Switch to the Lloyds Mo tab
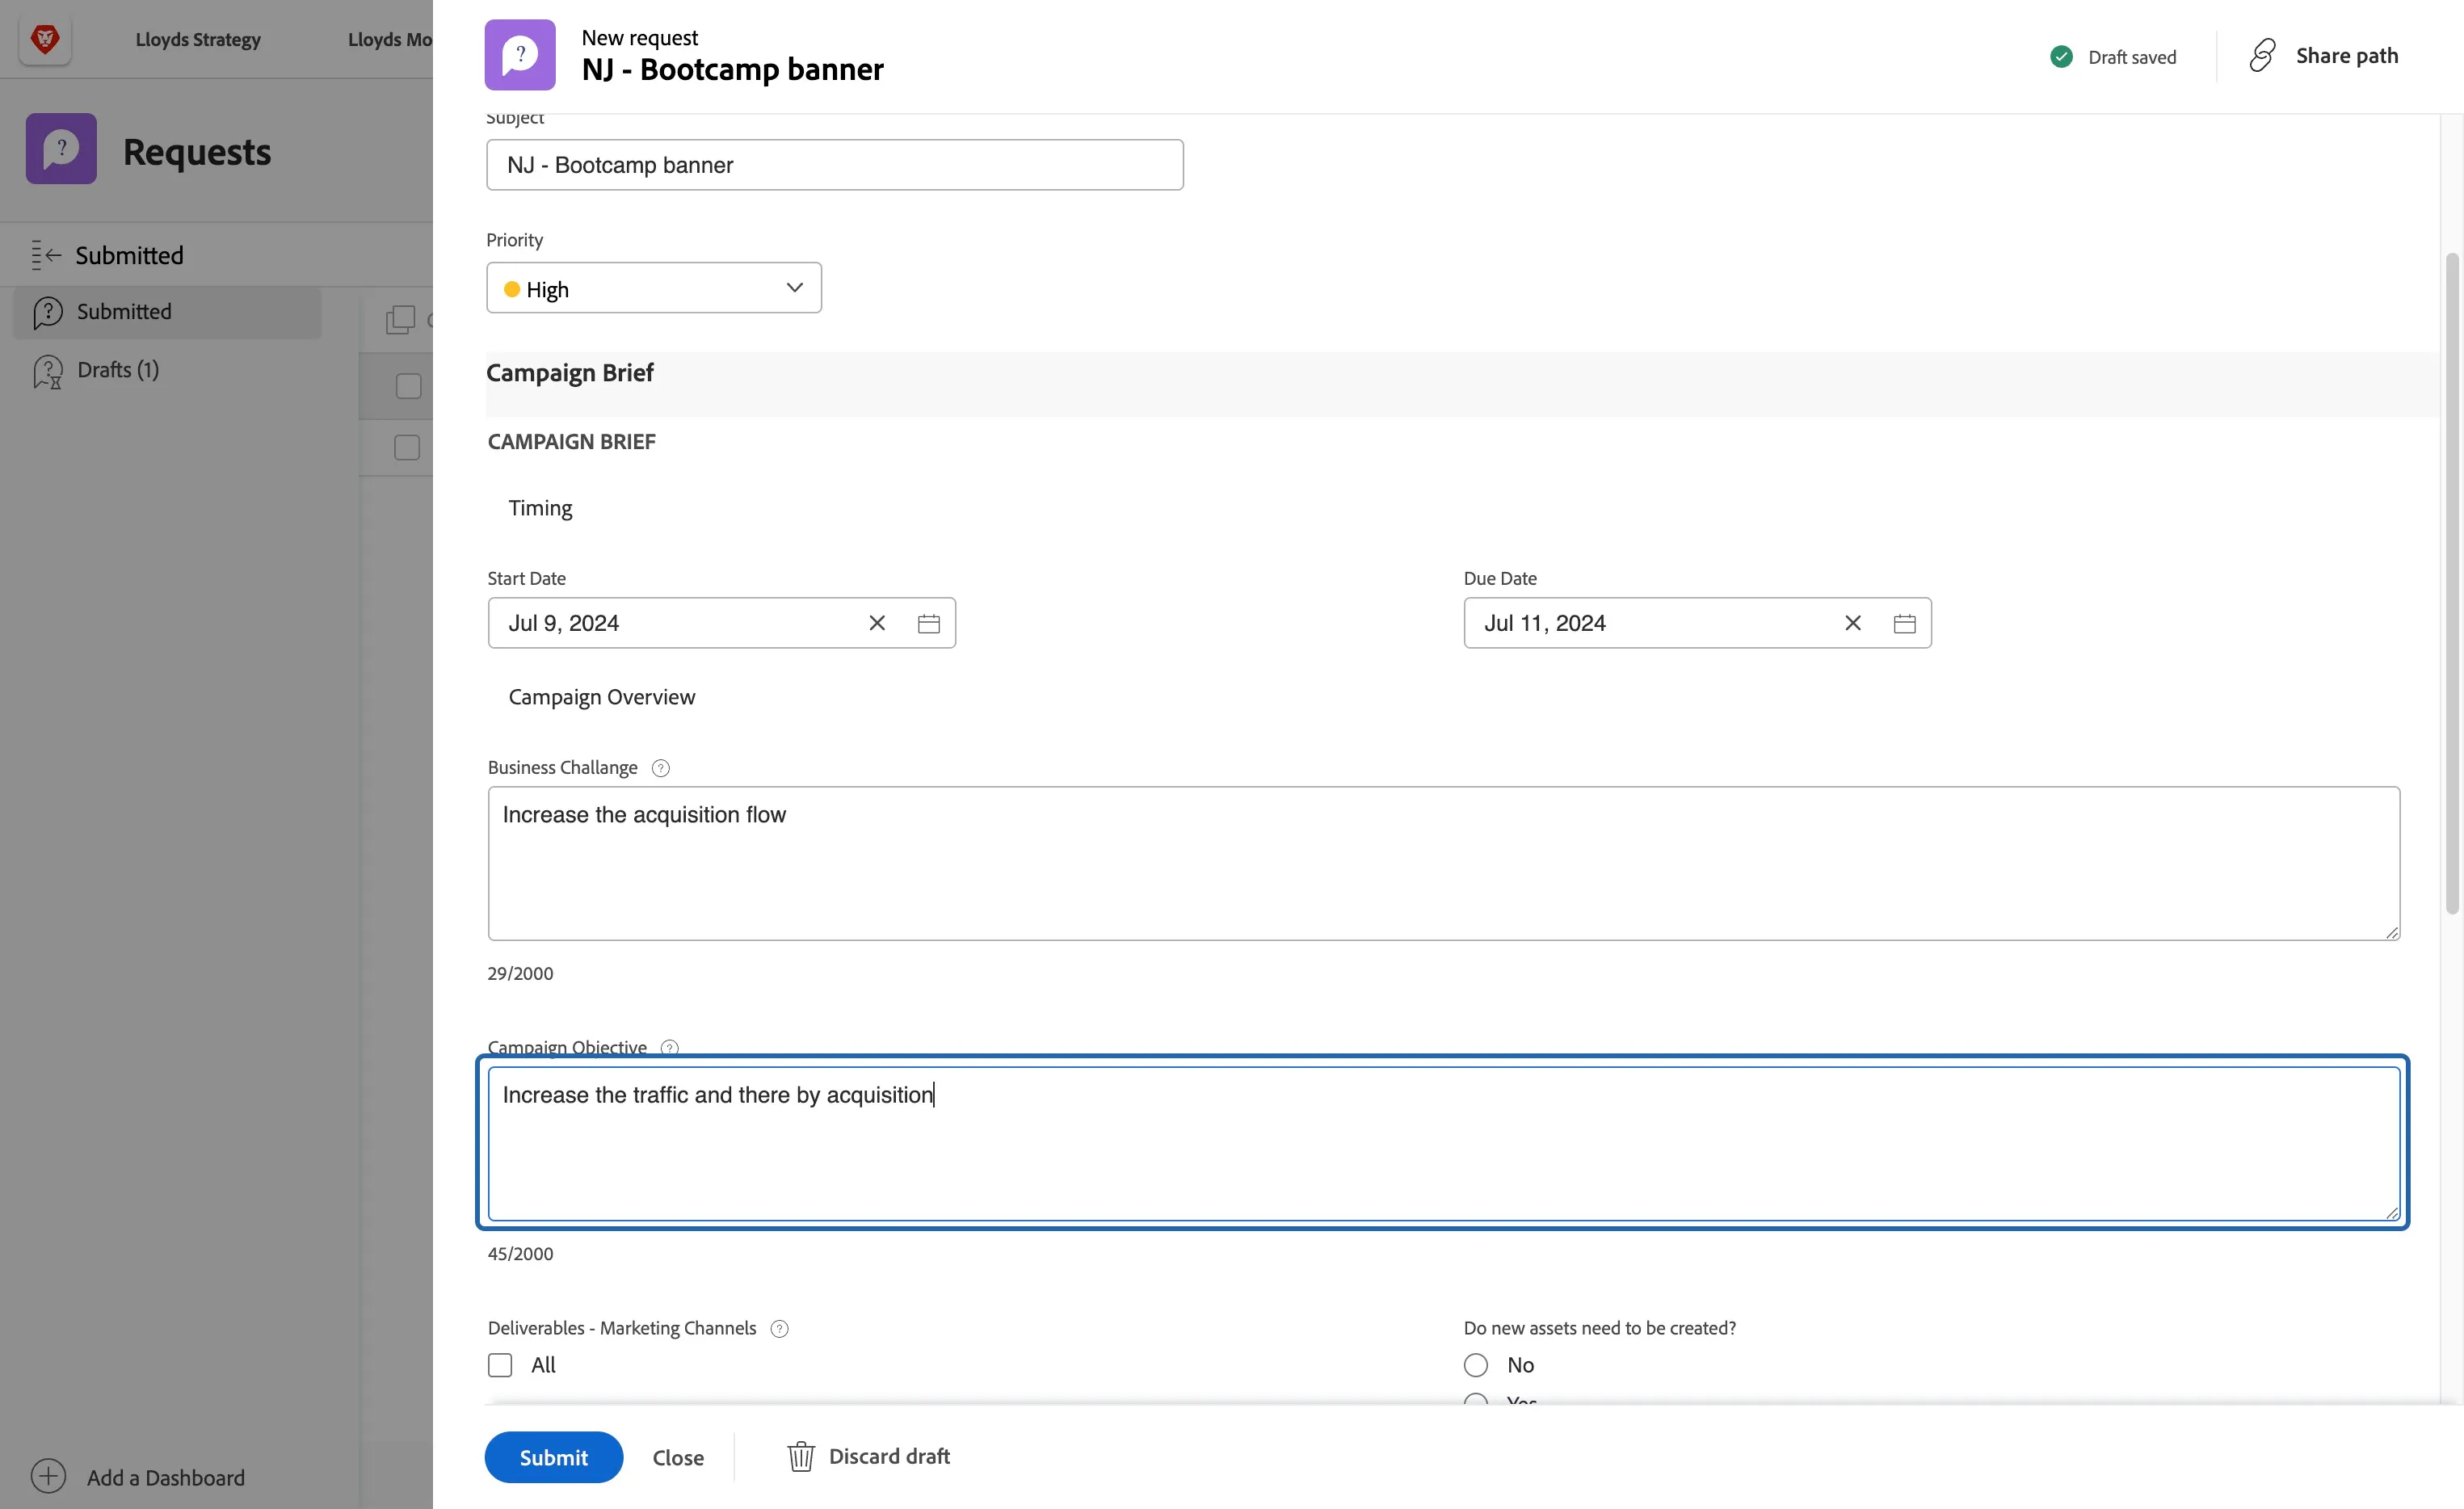 point(390,40)
